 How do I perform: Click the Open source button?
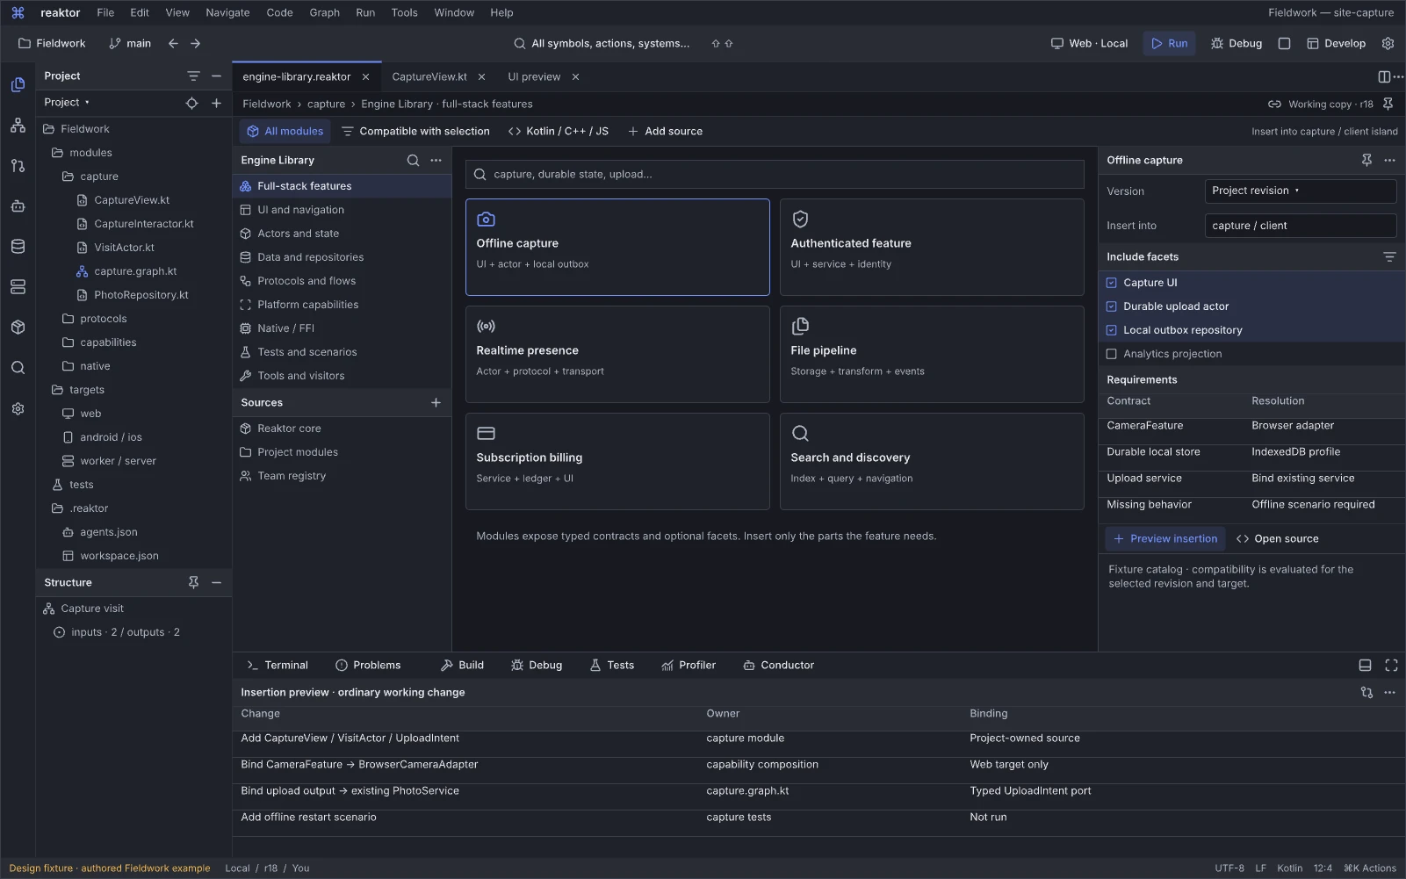tap(1277, 539)
